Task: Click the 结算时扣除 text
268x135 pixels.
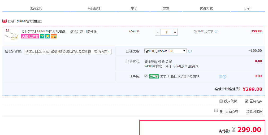Action: pyautogui.click(x=254, y=111)
